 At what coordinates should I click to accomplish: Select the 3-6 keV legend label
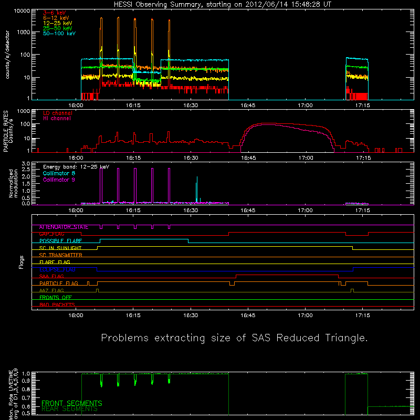(55, 13)
